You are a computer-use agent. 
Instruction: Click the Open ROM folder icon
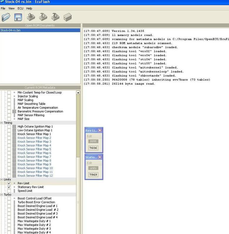6,17
